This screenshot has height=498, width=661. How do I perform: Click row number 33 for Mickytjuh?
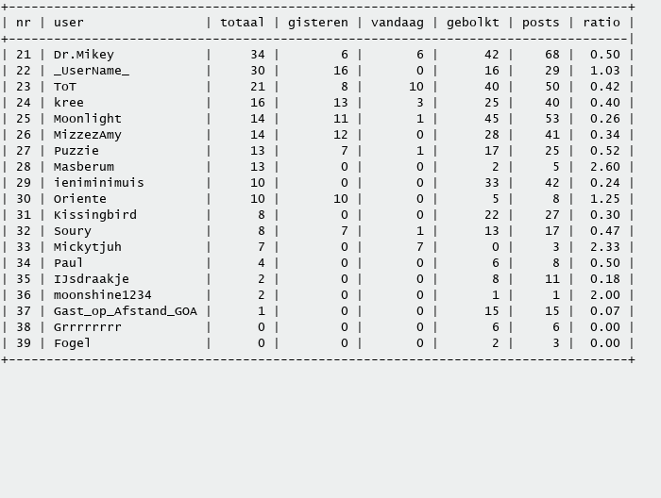click(x=23, y=247)
